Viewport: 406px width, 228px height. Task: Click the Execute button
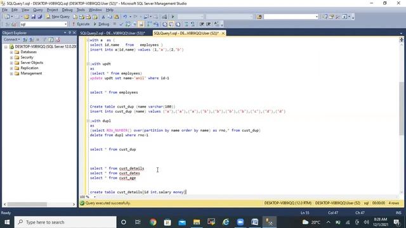81,24
